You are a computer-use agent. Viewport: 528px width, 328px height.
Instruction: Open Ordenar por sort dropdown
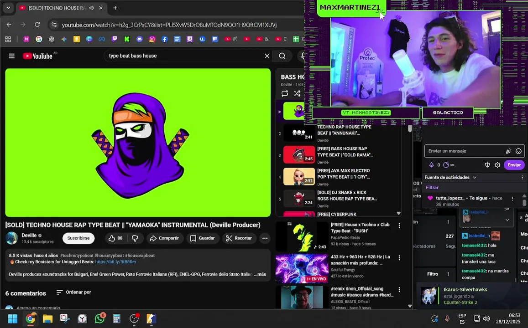tap(74, 292)
